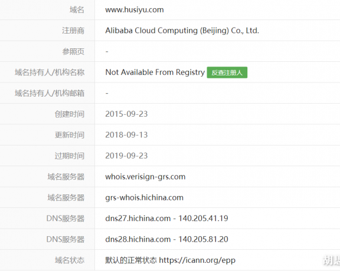This screenshot has width=340, height=271.
Task: Click DNS服务器 label for dns28 row
Action: click(x=66, y=239)
